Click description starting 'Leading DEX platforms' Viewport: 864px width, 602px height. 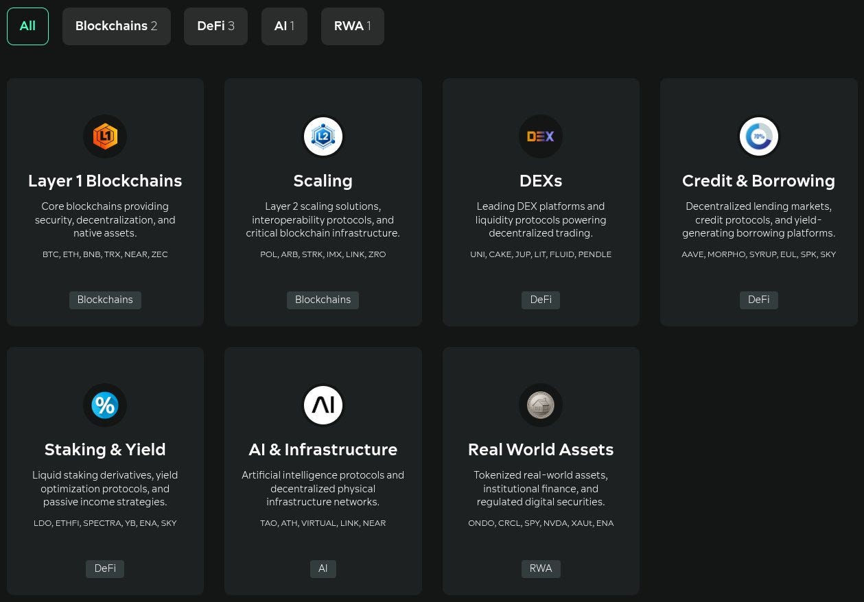point(541,220)
